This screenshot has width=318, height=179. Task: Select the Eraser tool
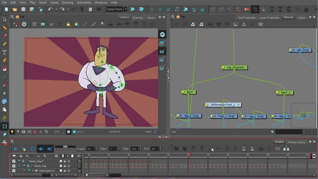point(4,60)
